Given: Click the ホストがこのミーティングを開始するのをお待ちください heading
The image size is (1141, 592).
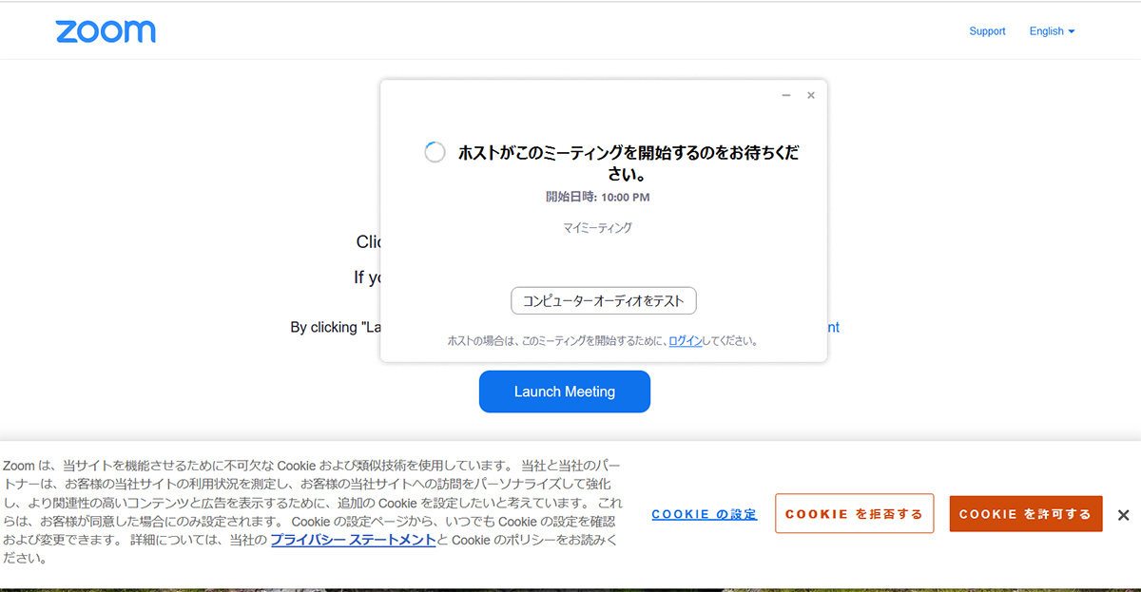Looking at the screenshot, I should click(629, 162).
